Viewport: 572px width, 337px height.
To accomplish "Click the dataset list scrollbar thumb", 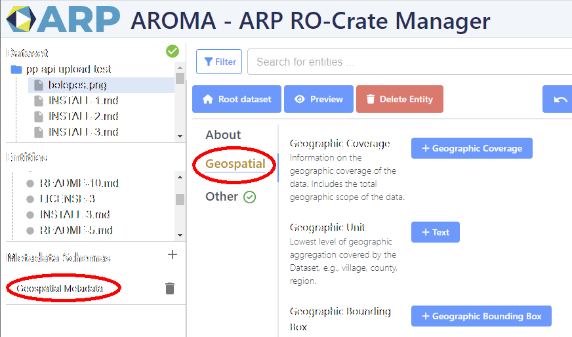I will tap(180, 78).
